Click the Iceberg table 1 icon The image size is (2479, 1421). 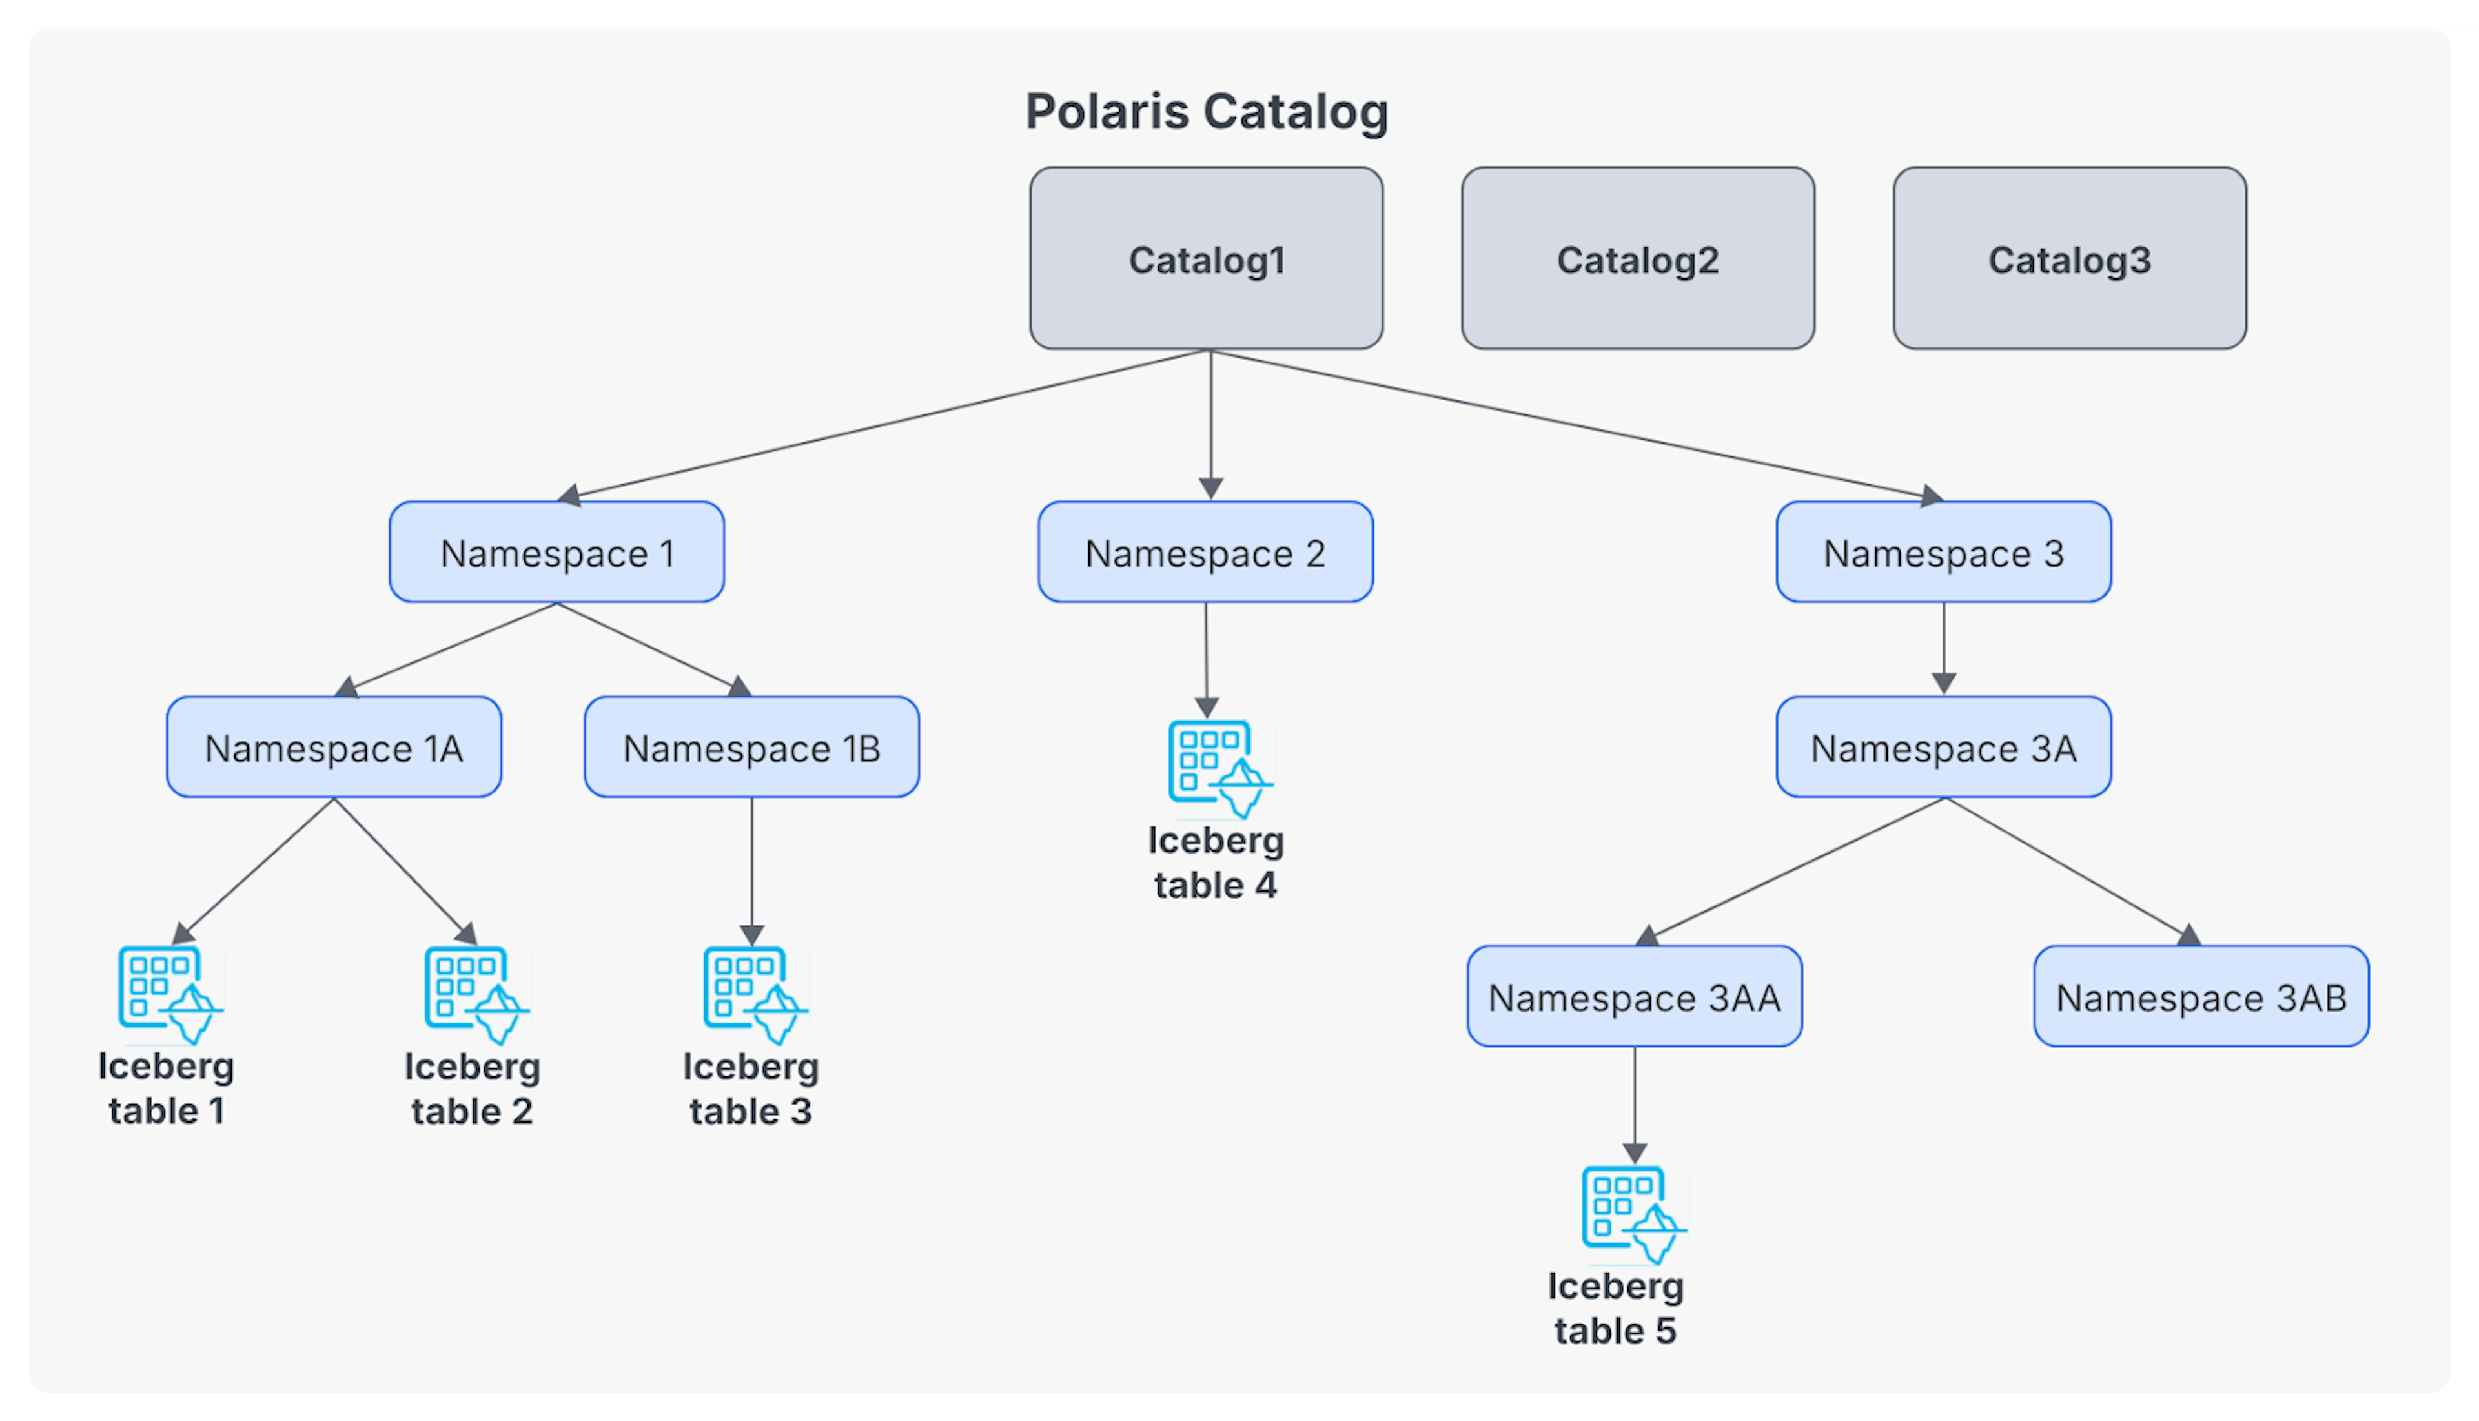[170, 994]
